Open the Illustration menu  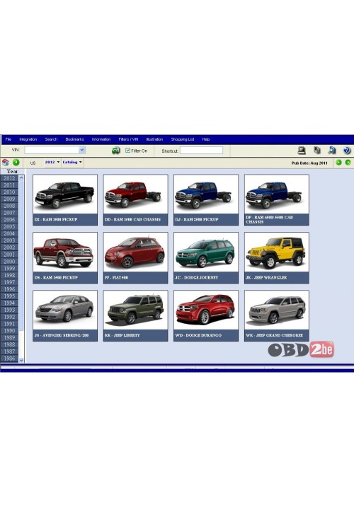[x=154, y=139]
